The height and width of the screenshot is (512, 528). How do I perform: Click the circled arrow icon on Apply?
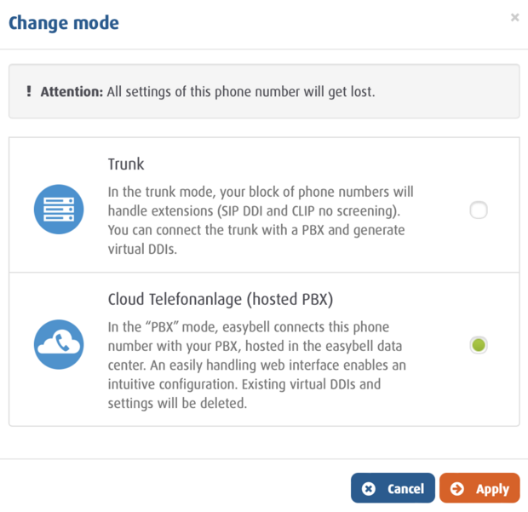(x=457, y=489)
